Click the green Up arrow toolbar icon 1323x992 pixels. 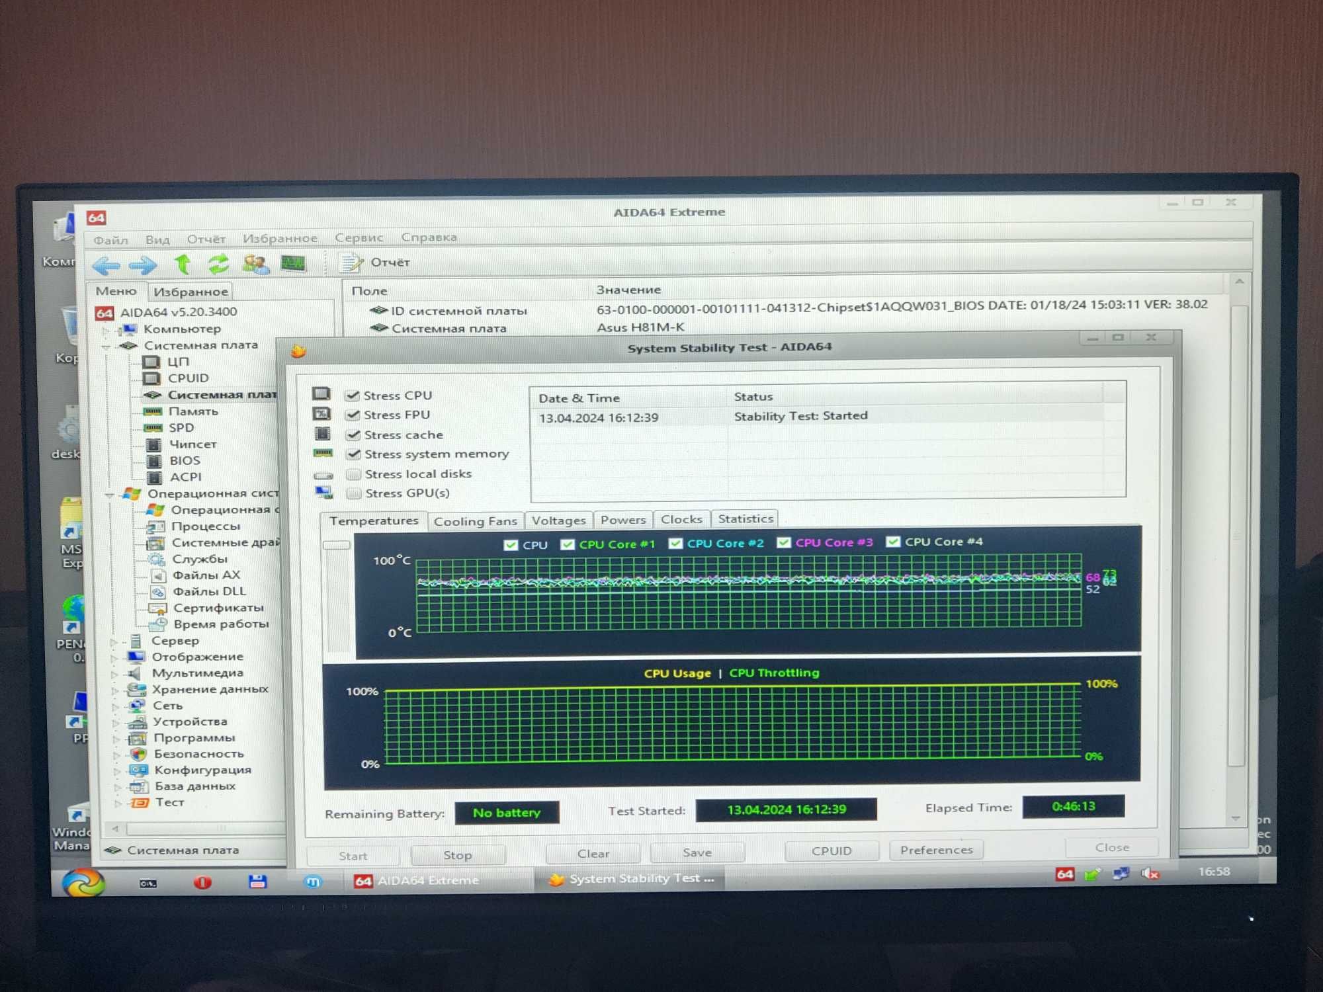click(x=183, y=264)
